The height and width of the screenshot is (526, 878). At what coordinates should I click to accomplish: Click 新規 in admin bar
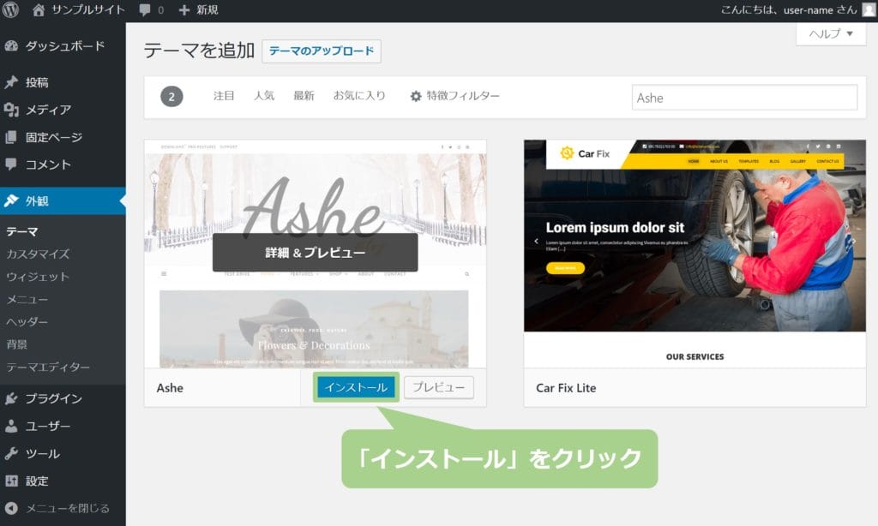pyautogui.click(x=207, y=10)
